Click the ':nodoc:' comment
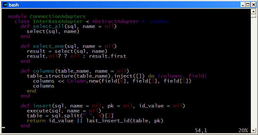 159,21
